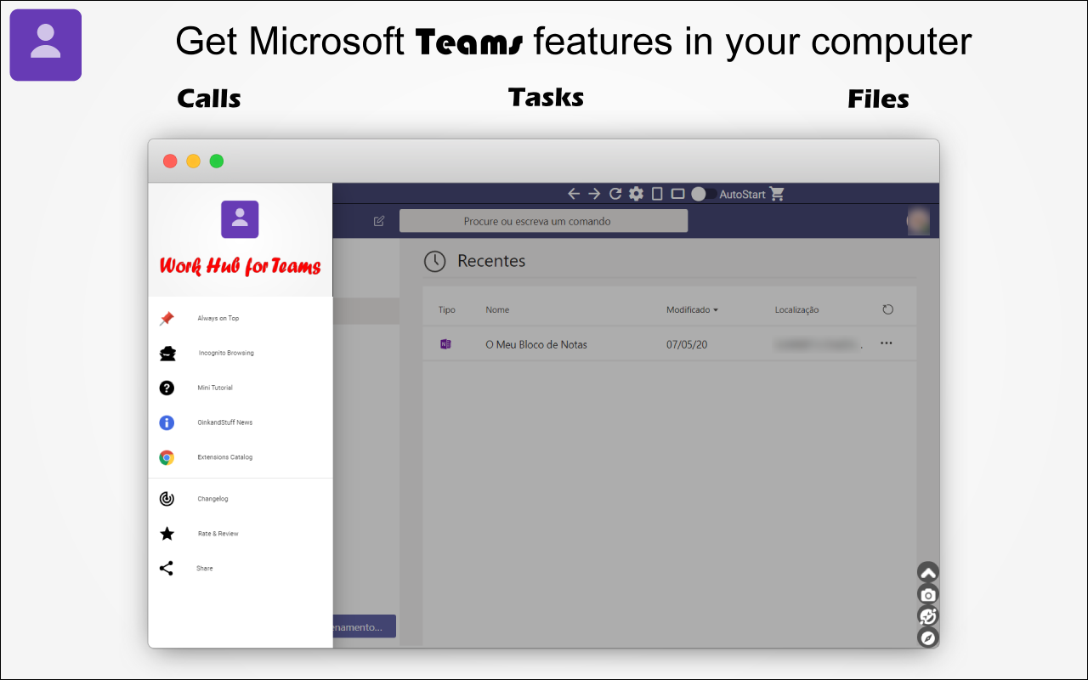Toggle landscape view with the rectangle icon
Image resolution: width=1088 pixels, height=680 pixels.
(677, 194)
